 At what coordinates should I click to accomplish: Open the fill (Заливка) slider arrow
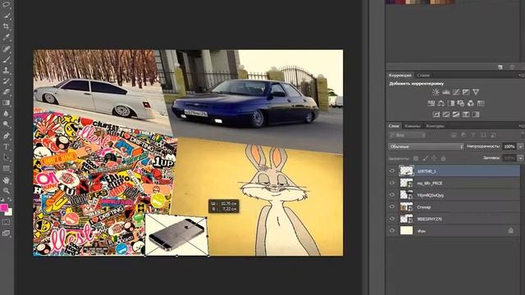(520, 158)
